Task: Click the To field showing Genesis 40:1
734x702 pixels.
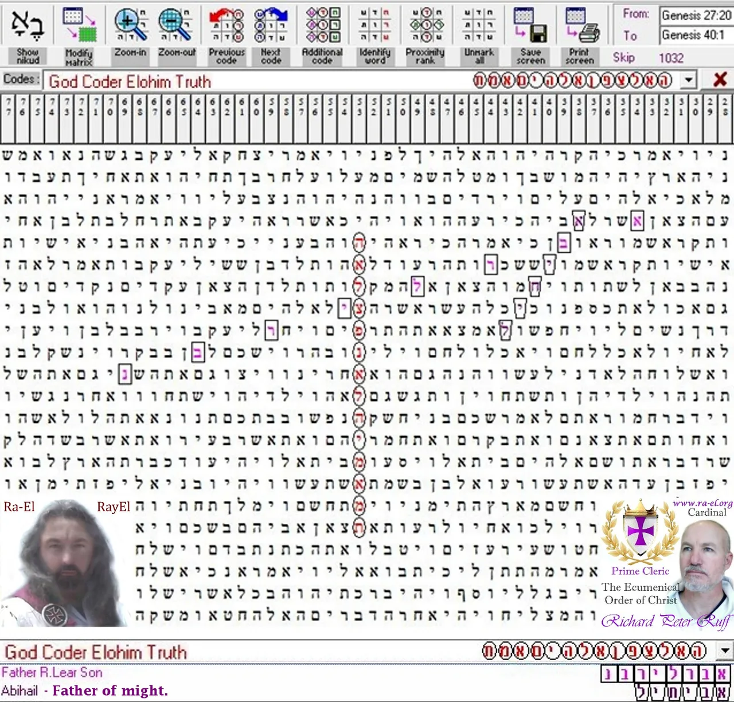Action: click(x=696, y=35)
